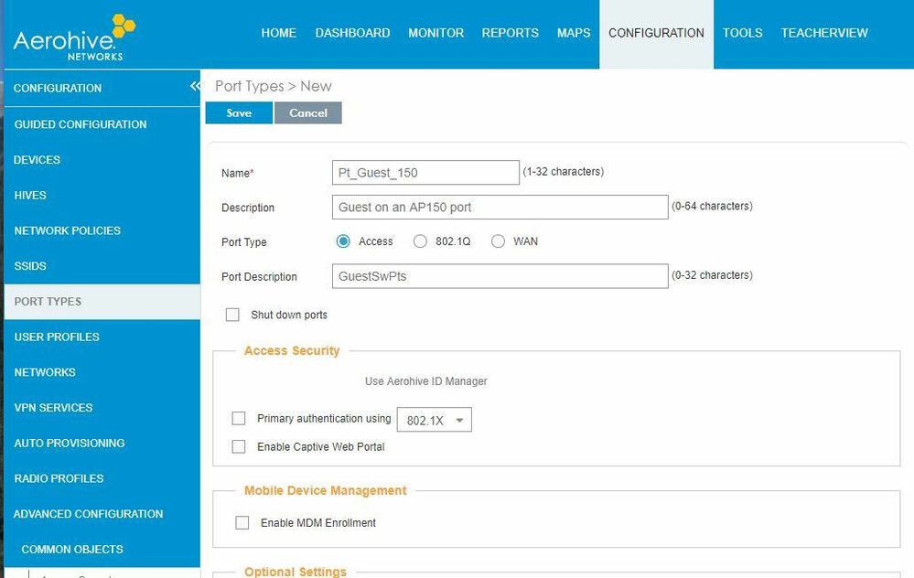Select PORT TYPES in the sidebar
The height and width of the screenshot is (578, 914).
click(102, 302)
